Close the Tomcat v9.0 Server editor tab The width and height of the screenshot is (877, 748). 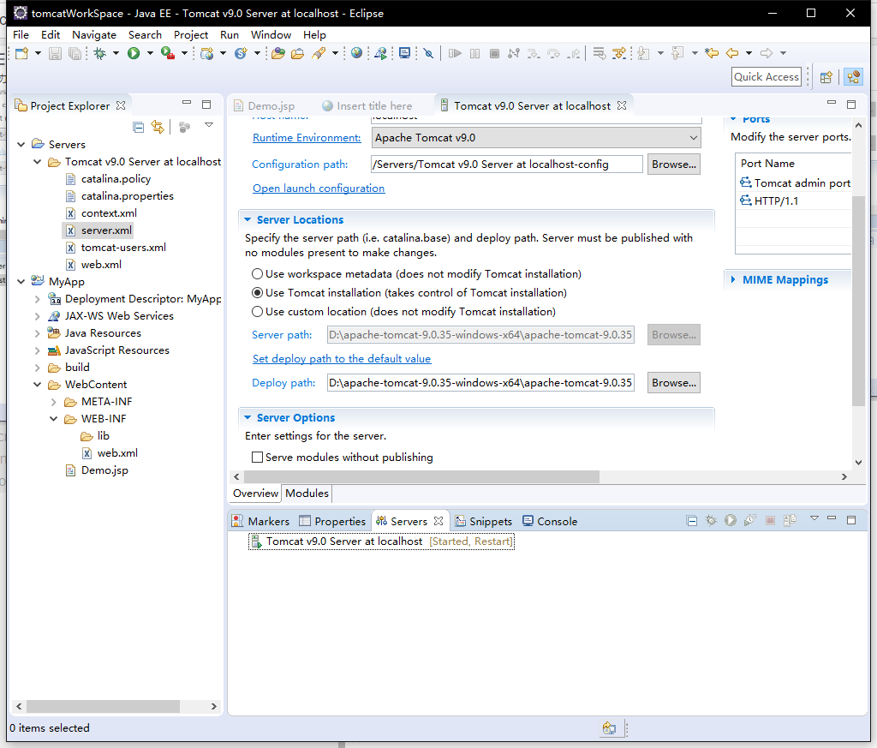622,105
